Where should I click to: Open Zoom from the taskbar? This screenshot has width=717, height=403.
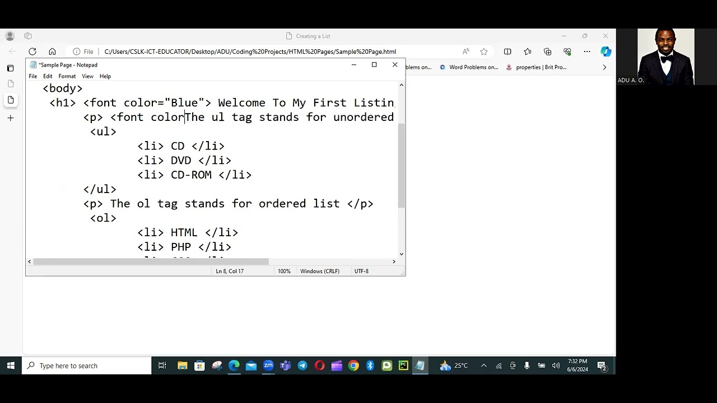[268, 365]
